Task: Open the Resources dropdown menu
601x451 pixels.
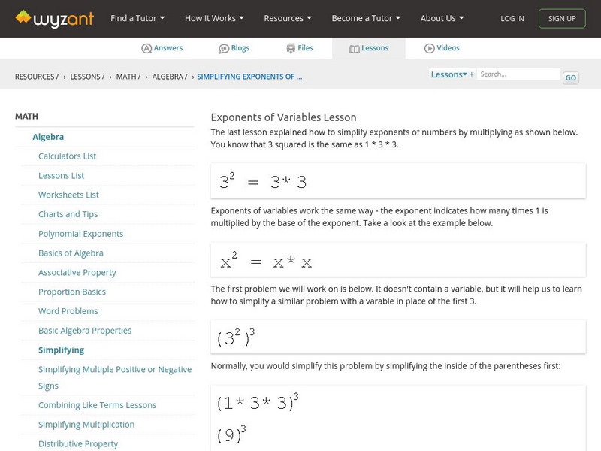Action: (x=288, y=18)
